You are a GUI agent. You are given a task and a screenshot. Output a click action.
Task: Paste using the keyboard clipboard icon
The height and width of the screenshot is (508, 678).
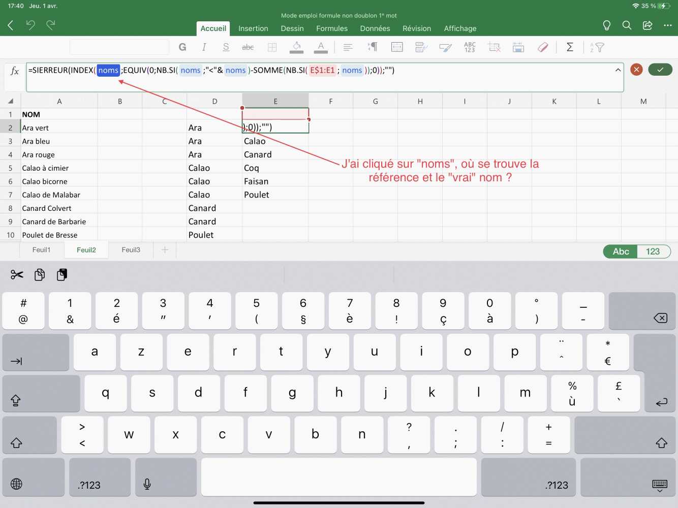coord(62,275)
